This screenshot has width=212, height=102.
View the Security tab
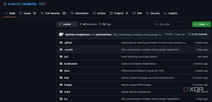pos(153,13)
